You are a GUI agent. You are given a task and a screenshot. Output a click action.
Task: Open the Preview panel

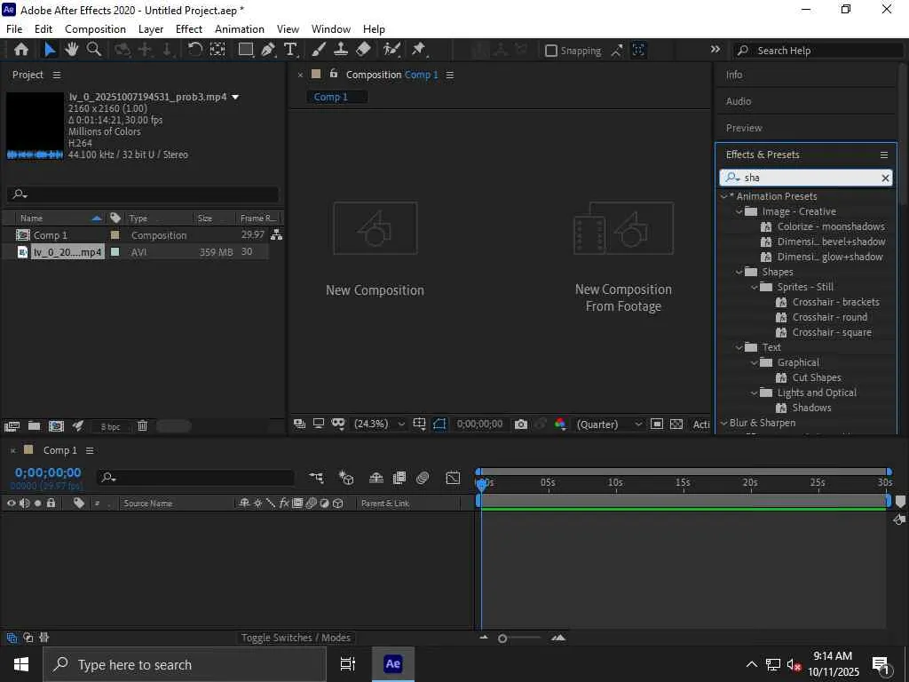click(744, 128)
